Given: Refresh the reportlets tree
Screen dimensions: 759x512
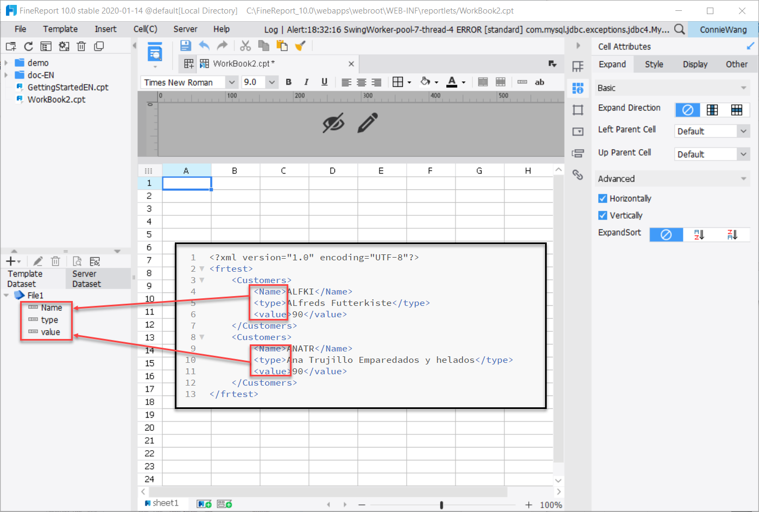Looking at the screenshot, I should click(x=28, y=46).
